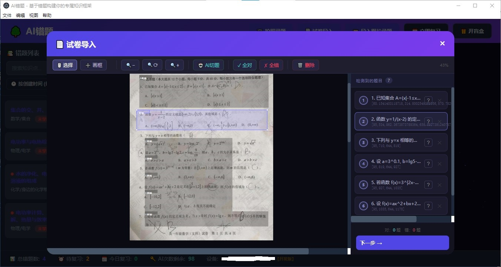Click the number 1 circle badge in the list
The width and height of the screenshot is (501, 267).
[363, 100]
